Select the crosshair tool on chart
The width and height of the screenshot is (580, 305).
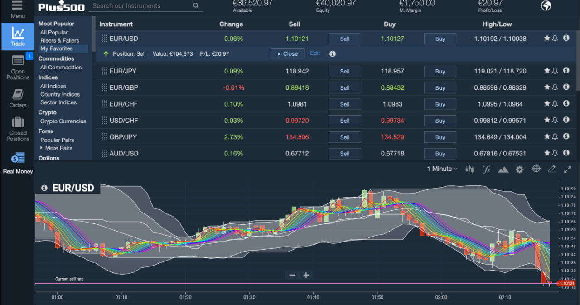click(536, 169)
